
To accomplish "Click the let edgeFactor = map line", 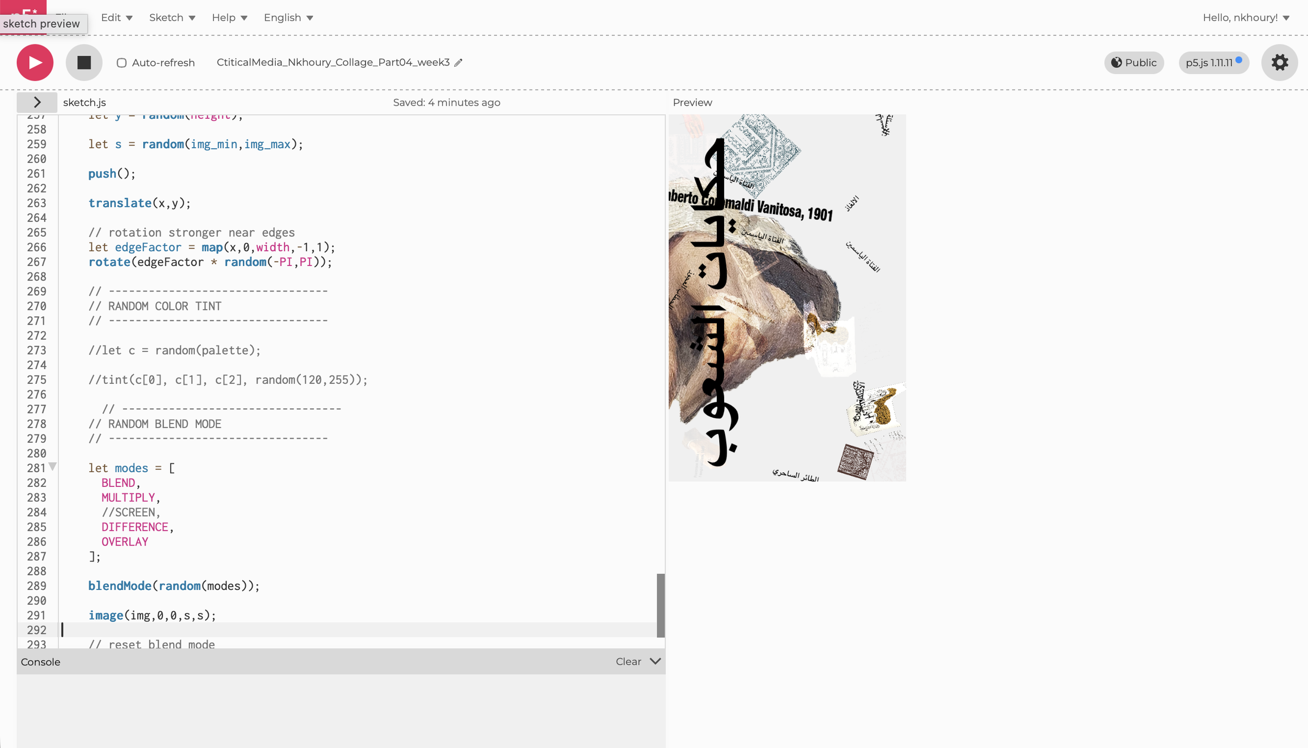I will tap(211, 247).
